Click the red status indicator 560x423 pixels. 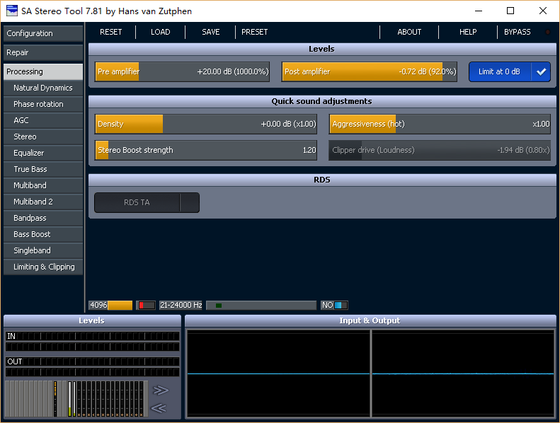(146, 305)
